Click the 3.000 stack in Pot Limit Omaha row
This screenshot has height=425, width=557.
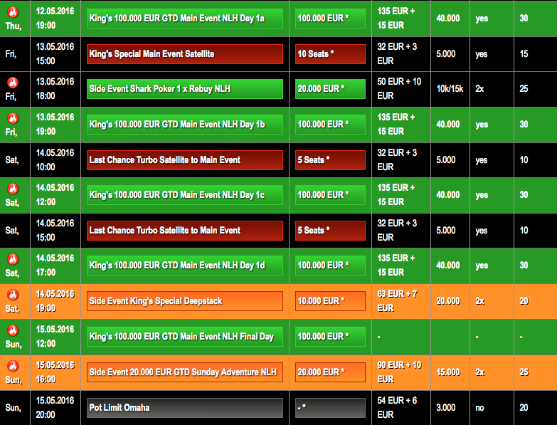tap(446, 408)
